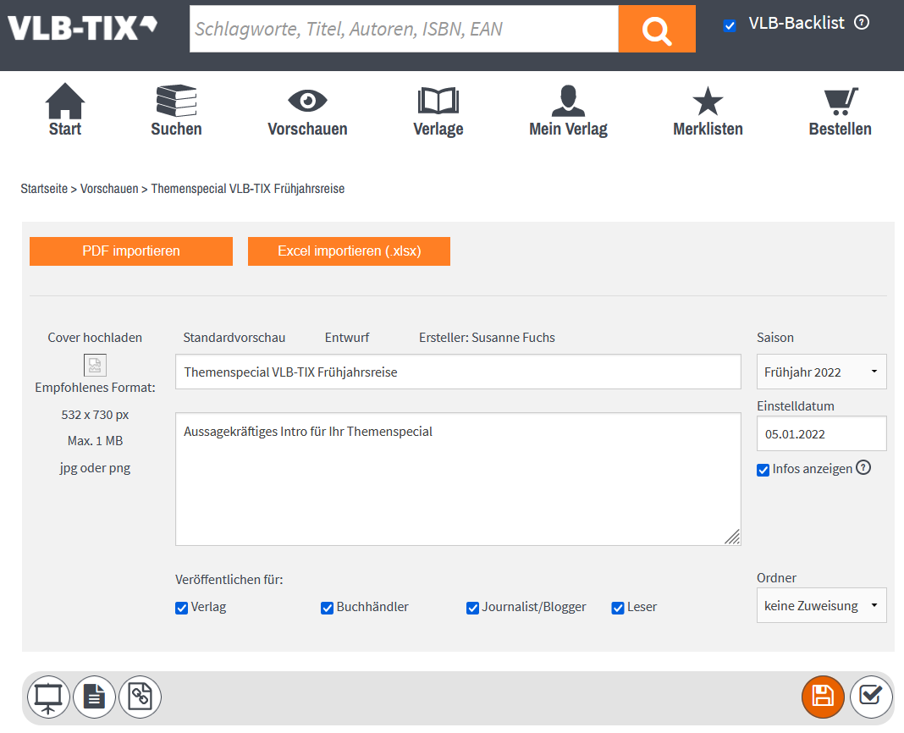Image resolution: width=904 pixels, height=733 pixels.
Task: Uncheck the Verlag publish checkbox
Action: 181,608
